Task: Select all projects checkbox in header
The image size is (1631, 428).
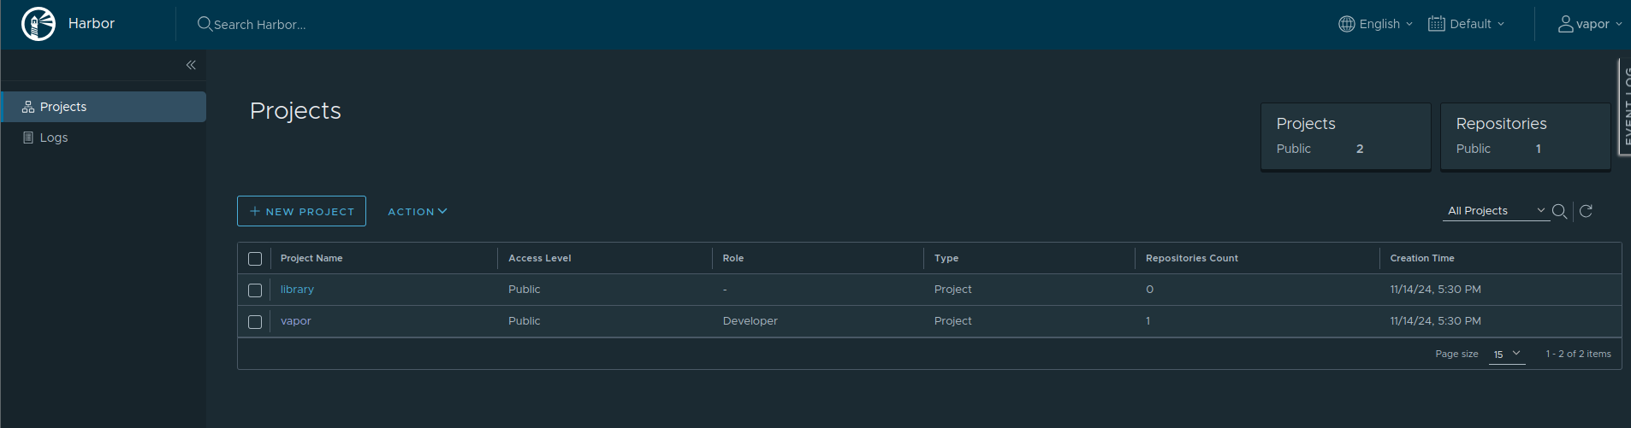Action: pos(255,259)
